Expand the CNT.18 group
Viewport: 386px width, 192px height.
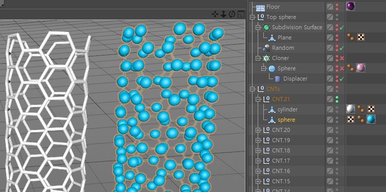(258, 150)
